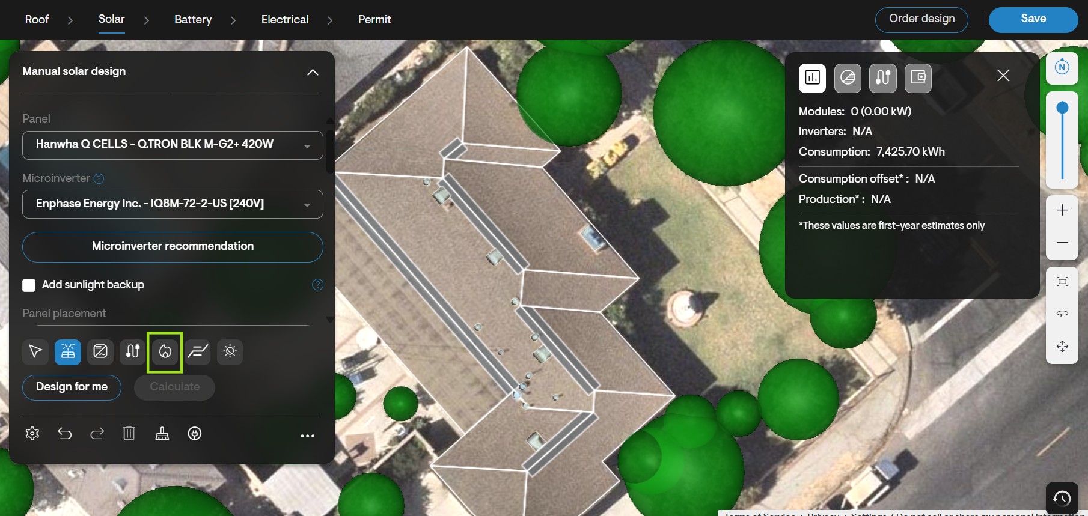Image resolution: width=1088 pixels, height=516 pixels.
Task: Undo the last design action
Action: click(65, 434)
